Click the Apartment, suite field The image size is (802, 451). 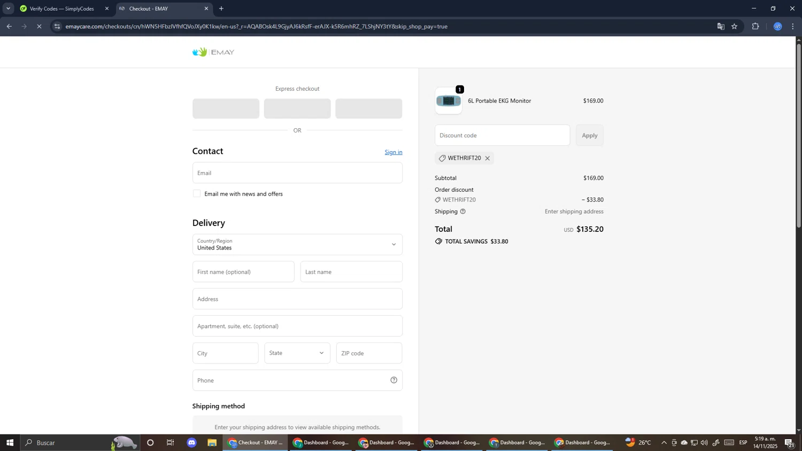coord(297,326)
